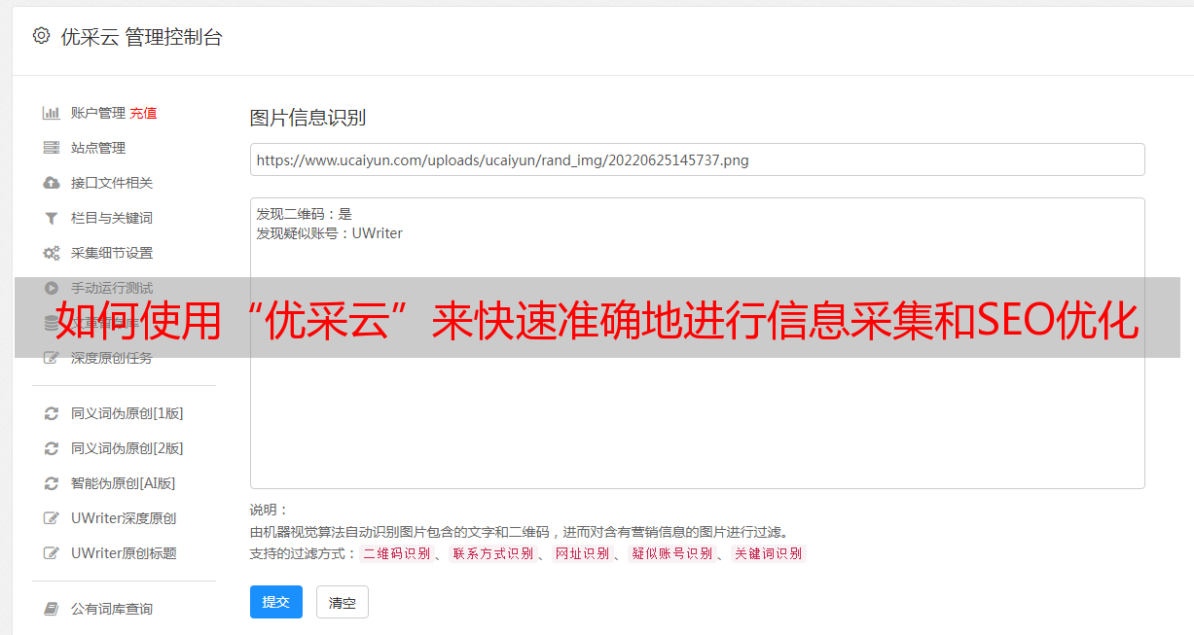This screenshot has height=635, width=1194.
Task: Click the cloud upload icon next to 接口文件相关
Action: pos(52,183)
